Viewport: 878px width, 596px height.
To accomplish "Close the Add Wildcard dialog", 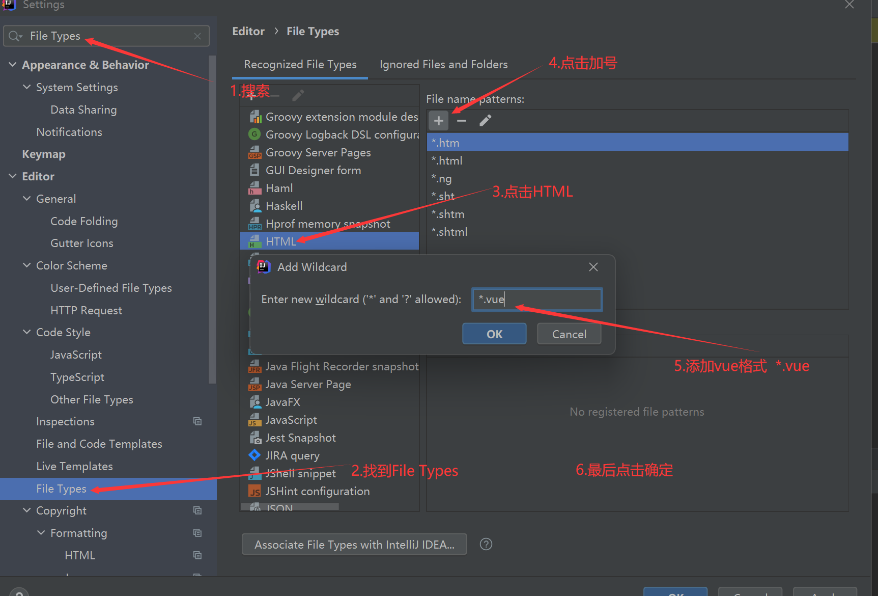I will point(593,267).
